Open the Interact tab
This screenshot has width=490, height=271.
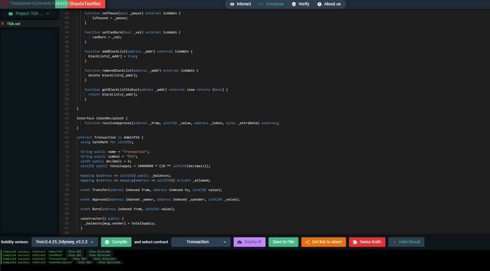click(x=241, y=4)
